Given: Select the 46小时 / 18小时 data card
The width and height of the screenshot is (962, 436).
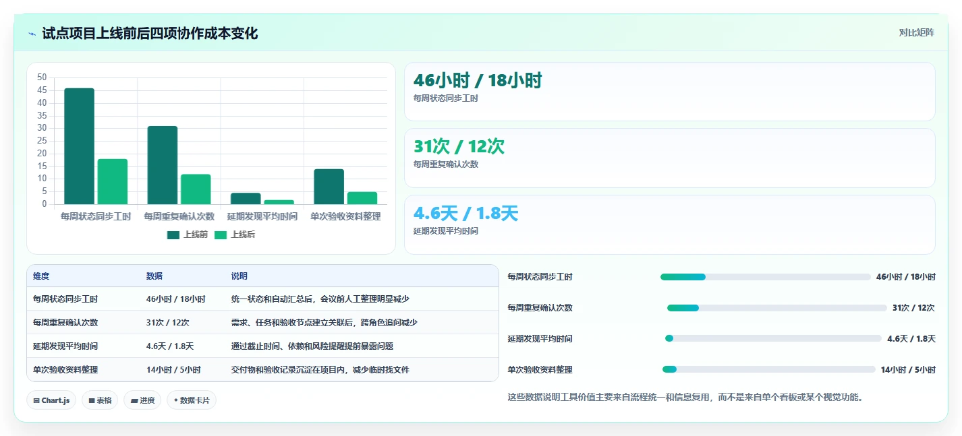Looking at the screenshot, I should (x=669, y=92).
